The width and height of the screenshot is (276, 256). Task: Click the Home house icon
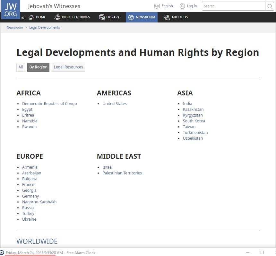[x=31, y=17]
